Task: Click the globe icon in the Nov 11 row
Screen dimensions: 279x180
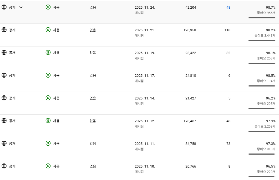Action: coord(4,144)
